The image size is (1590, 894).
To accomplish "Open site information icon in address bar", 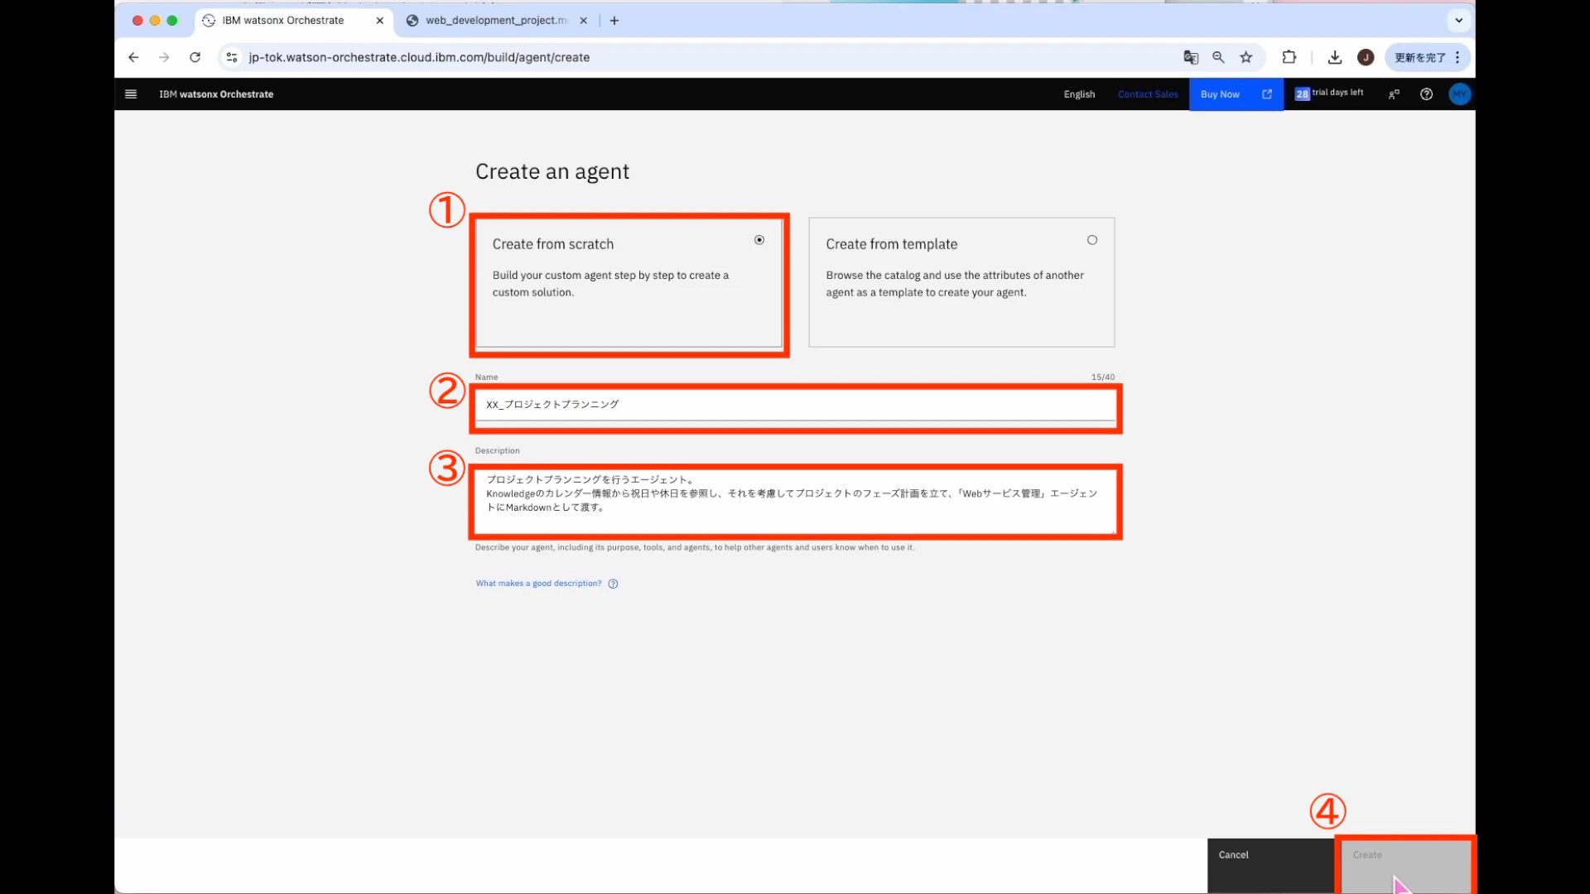I will 232,57.
